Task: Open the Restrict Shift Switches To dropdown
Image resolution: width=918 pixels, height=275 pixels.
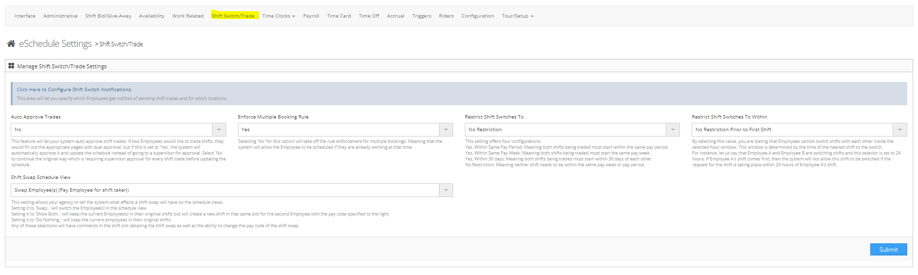Action: point(572,130)
